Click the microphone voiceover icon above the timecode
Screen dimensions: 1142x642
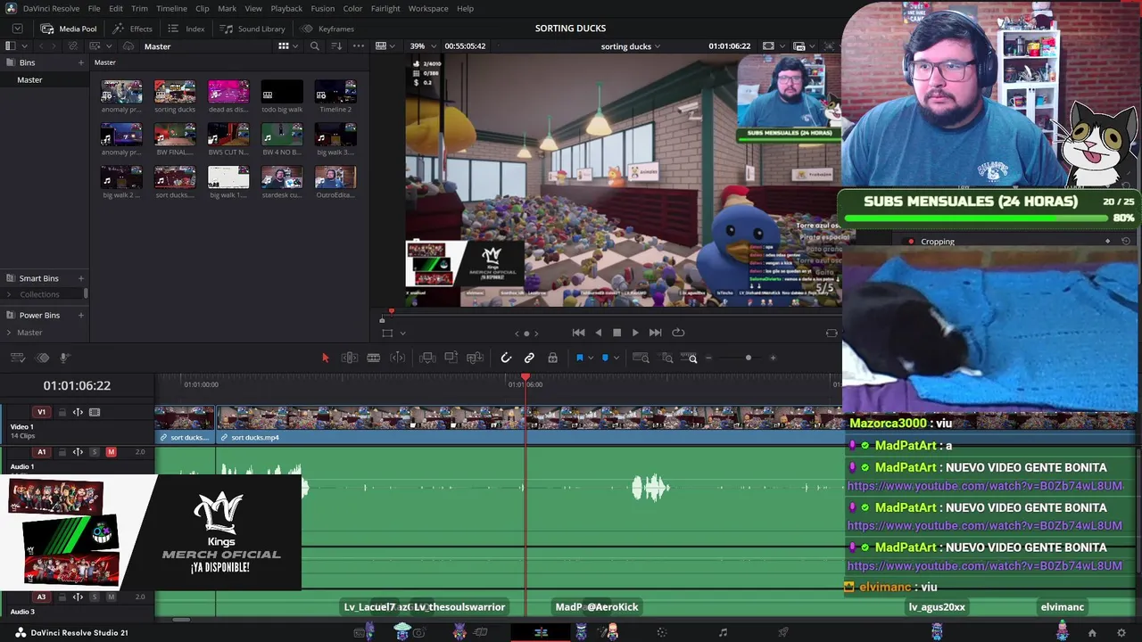[65, 358]
